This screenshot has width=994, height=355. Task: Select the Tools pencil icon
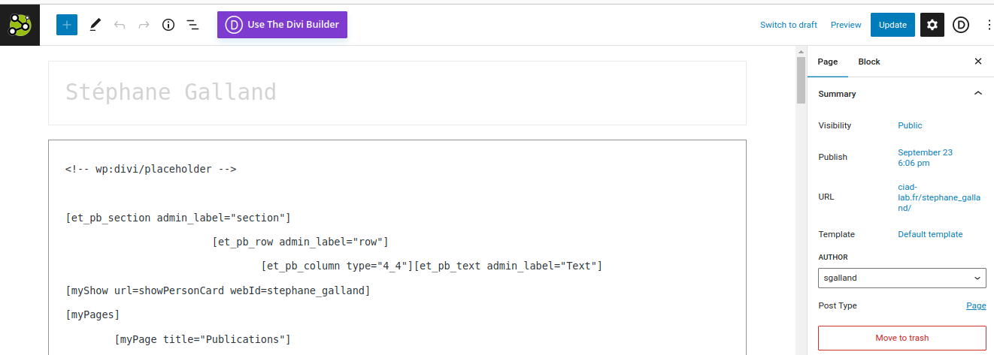pyautogui.click(x=95, y=25)
